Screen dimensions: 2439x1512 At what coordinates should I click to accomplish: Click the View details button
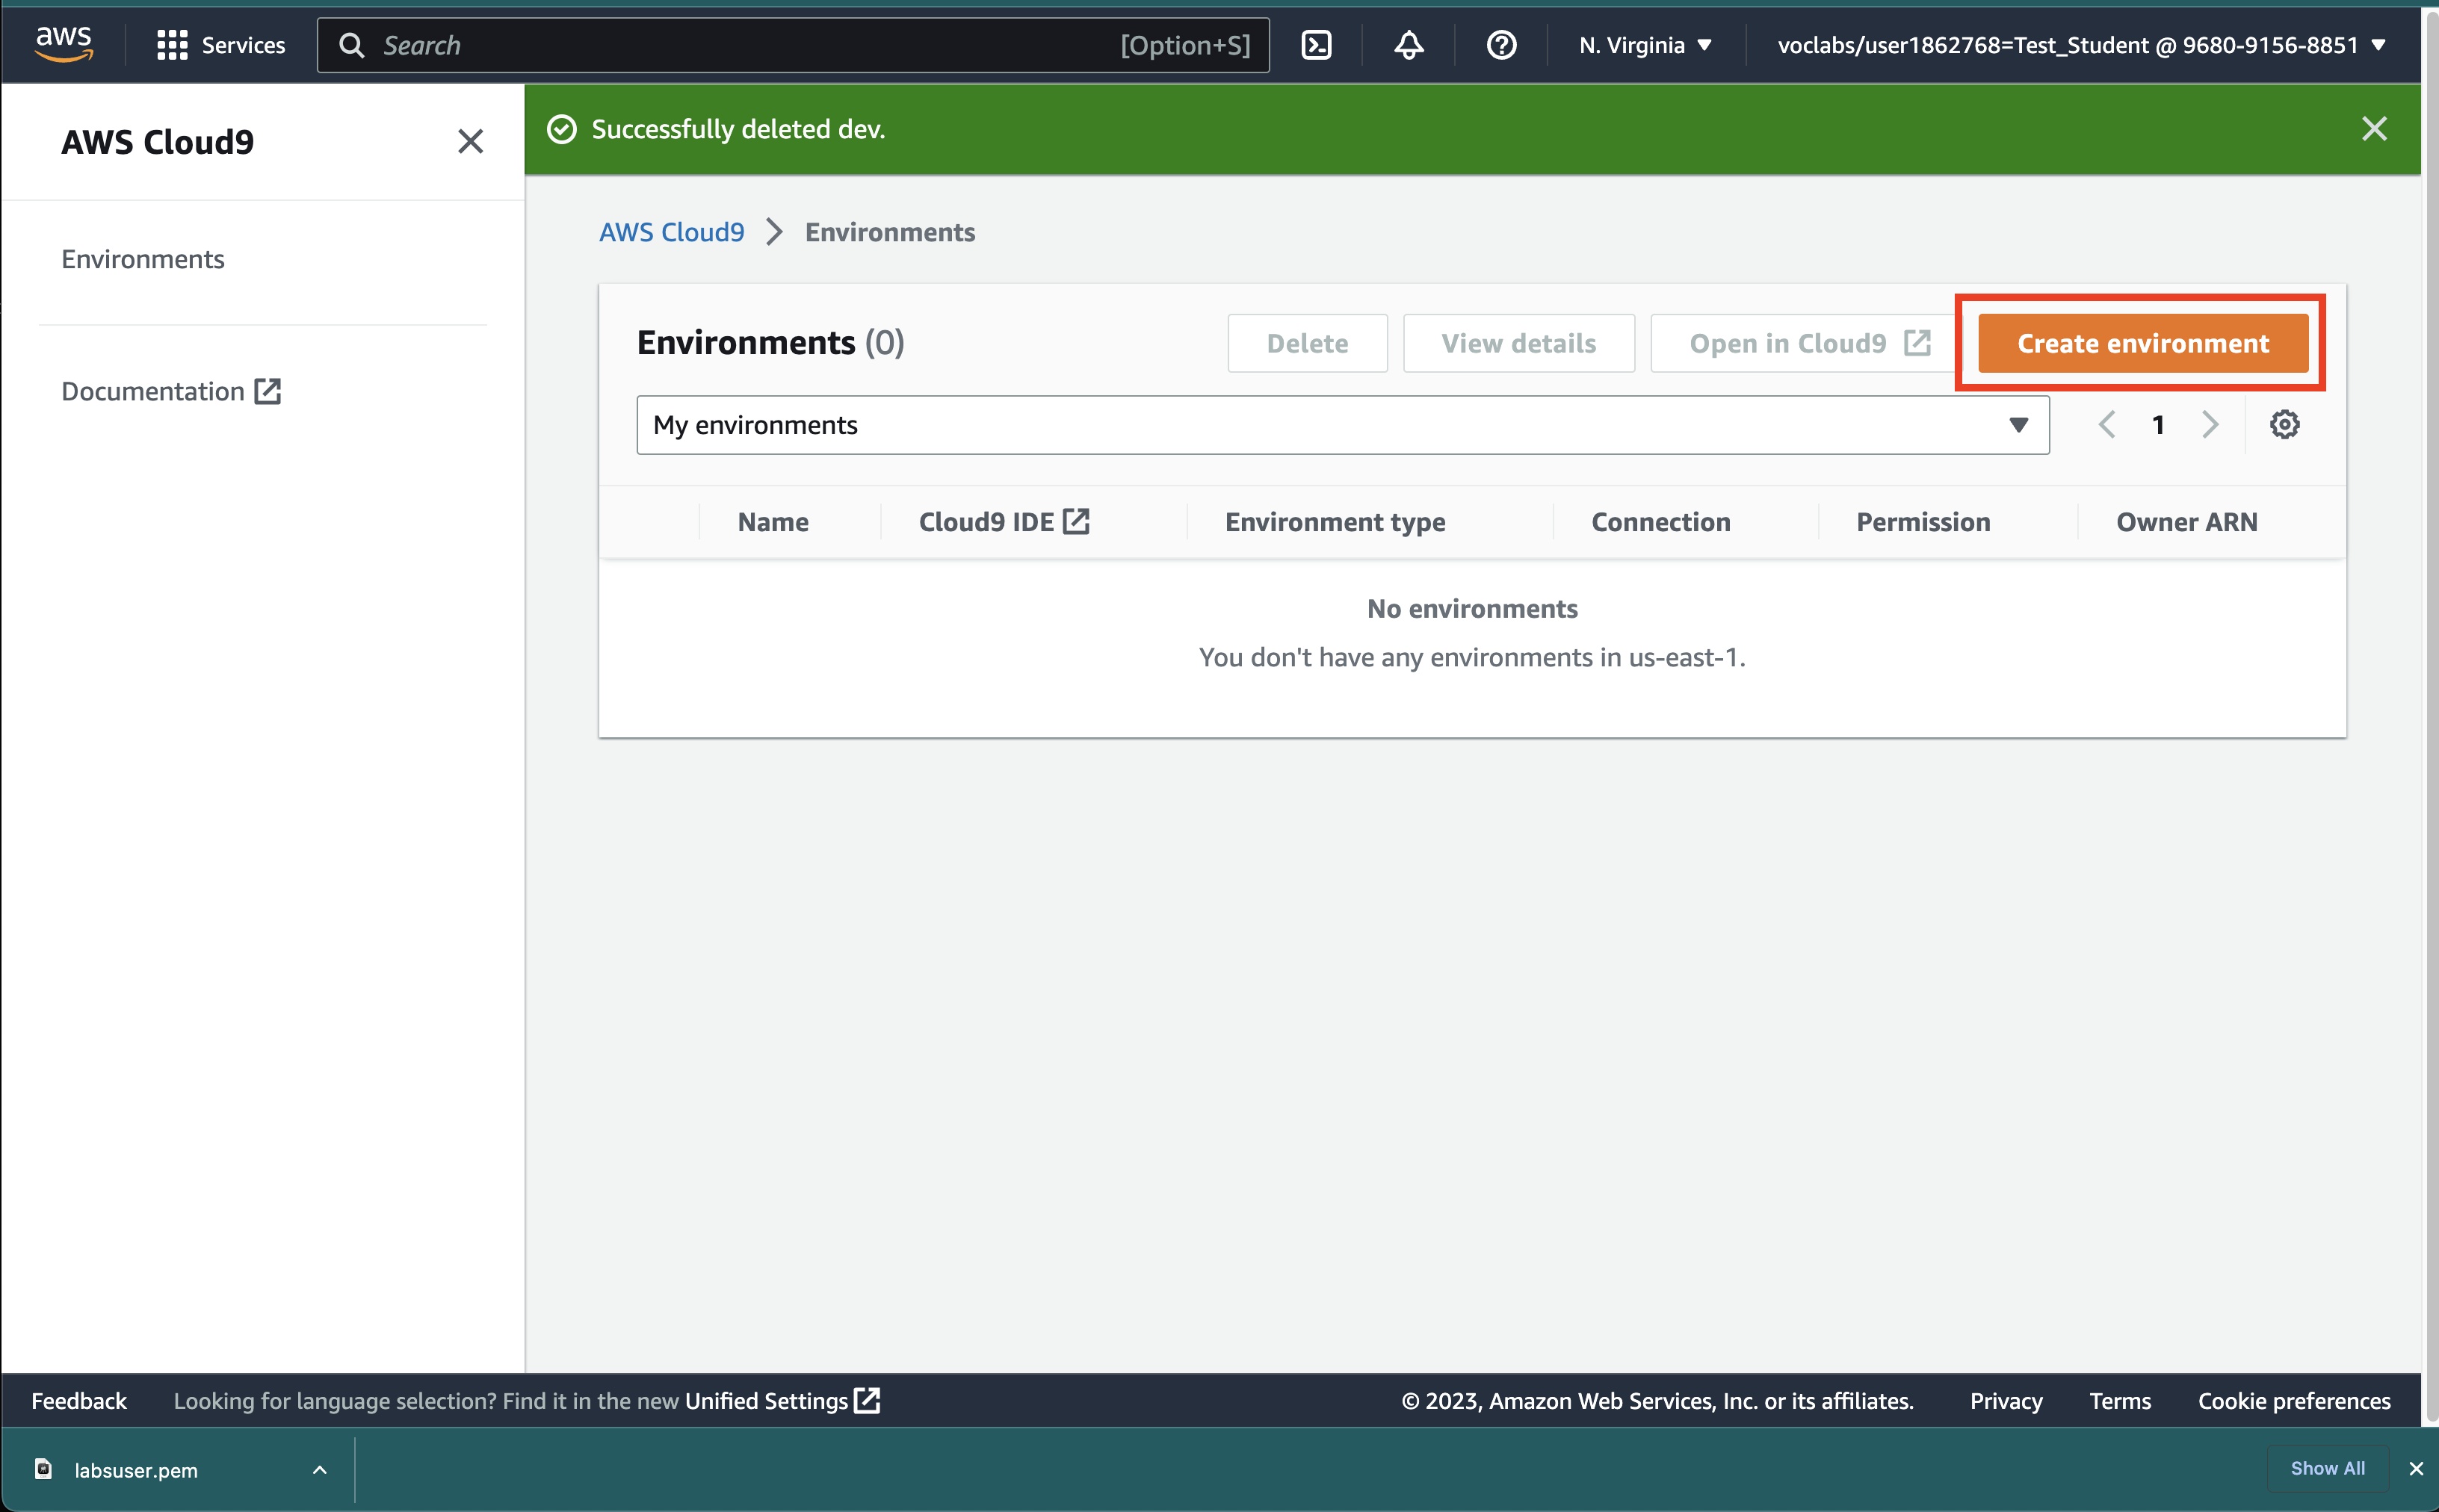[x=1518, y=343]
